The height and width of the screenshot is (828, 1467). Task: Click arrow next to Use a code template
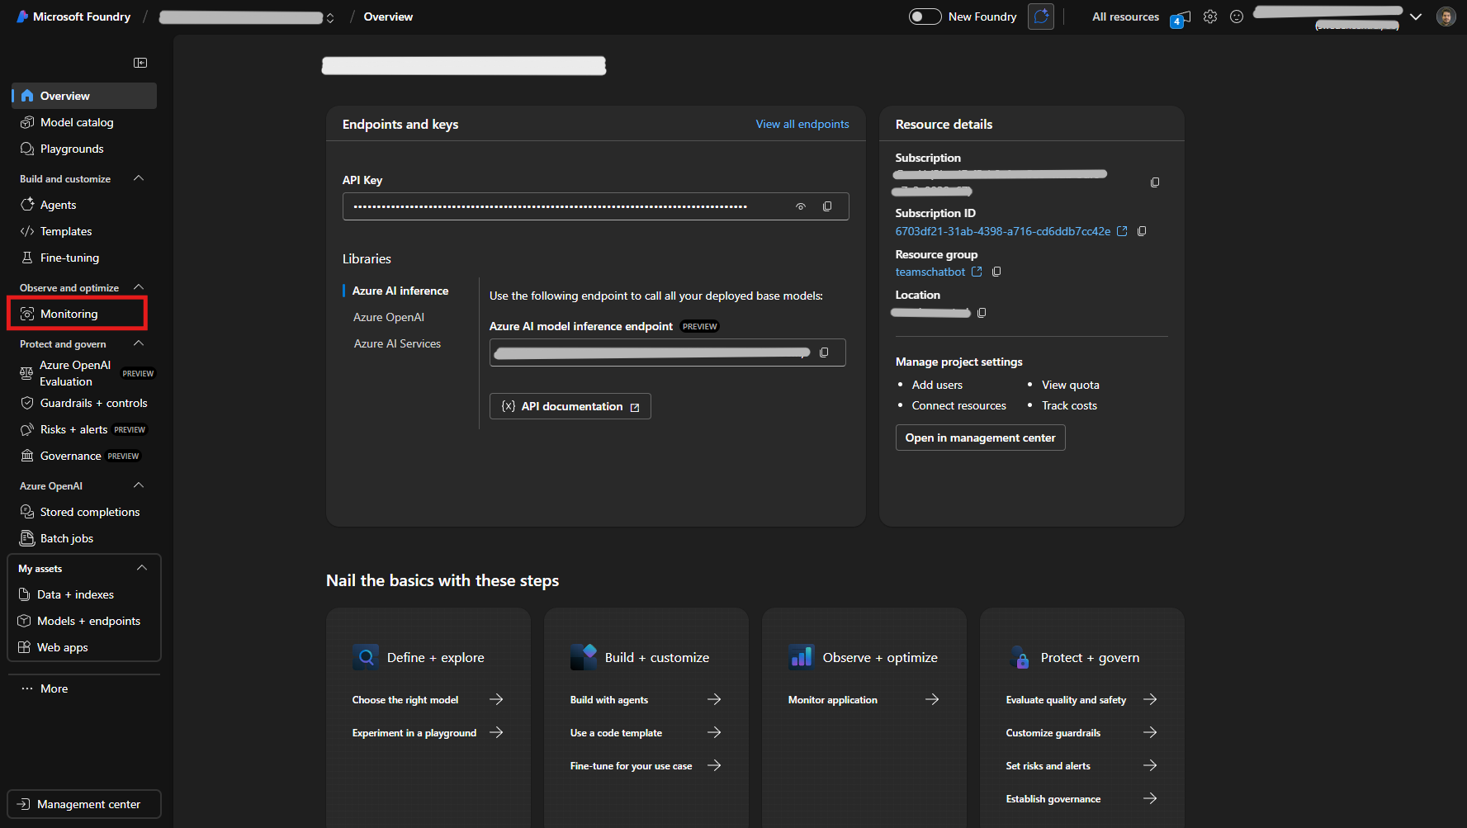click(x=714, y=732)
